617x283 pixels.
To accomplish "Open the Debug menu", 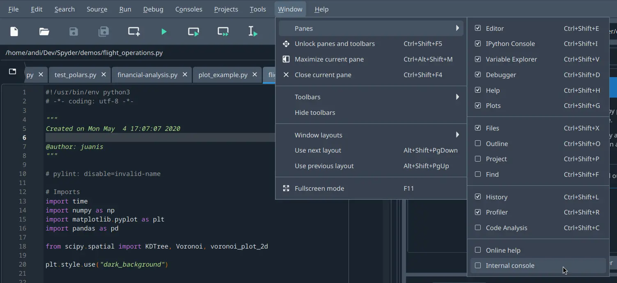I will point(153,9).
